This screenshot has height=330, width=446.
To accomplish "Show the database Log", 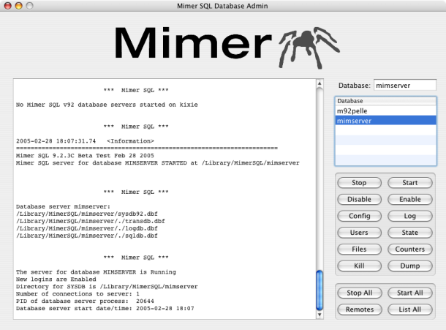I will [410, 216].
